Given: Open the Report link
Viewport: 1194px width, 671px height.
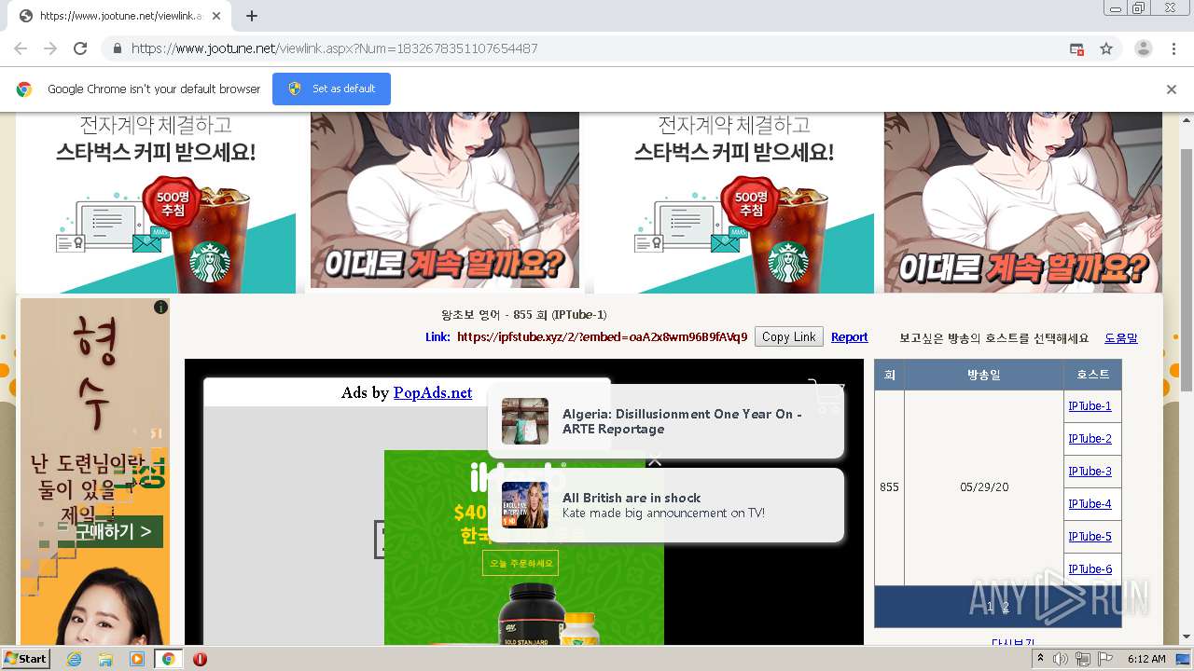Looking at the screenshot, I should 849,337.
